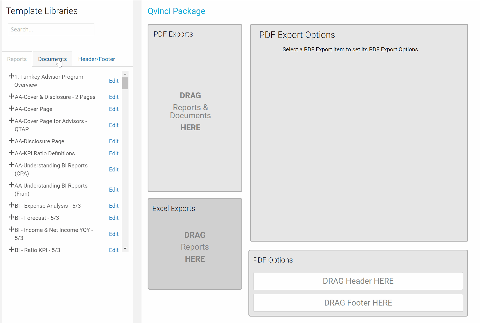This screenshot has height=323, width=481.
Task: Select BI - Expense Analysis - 5/3 name
Action: 48,206
